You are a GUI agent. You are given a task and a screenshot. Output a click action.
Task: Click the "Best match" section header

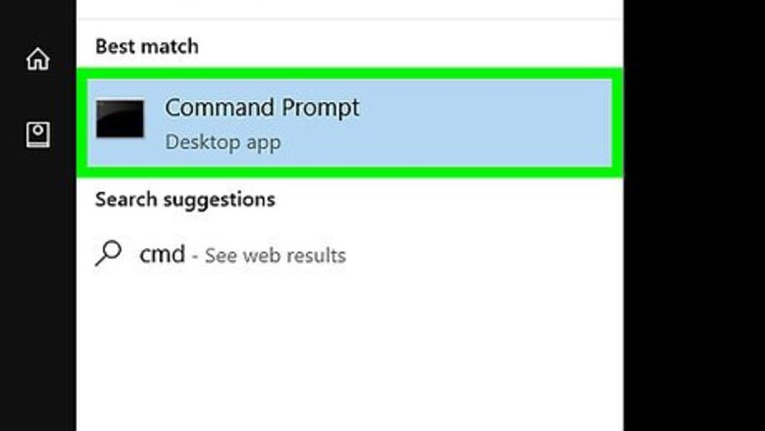[146, 46]
